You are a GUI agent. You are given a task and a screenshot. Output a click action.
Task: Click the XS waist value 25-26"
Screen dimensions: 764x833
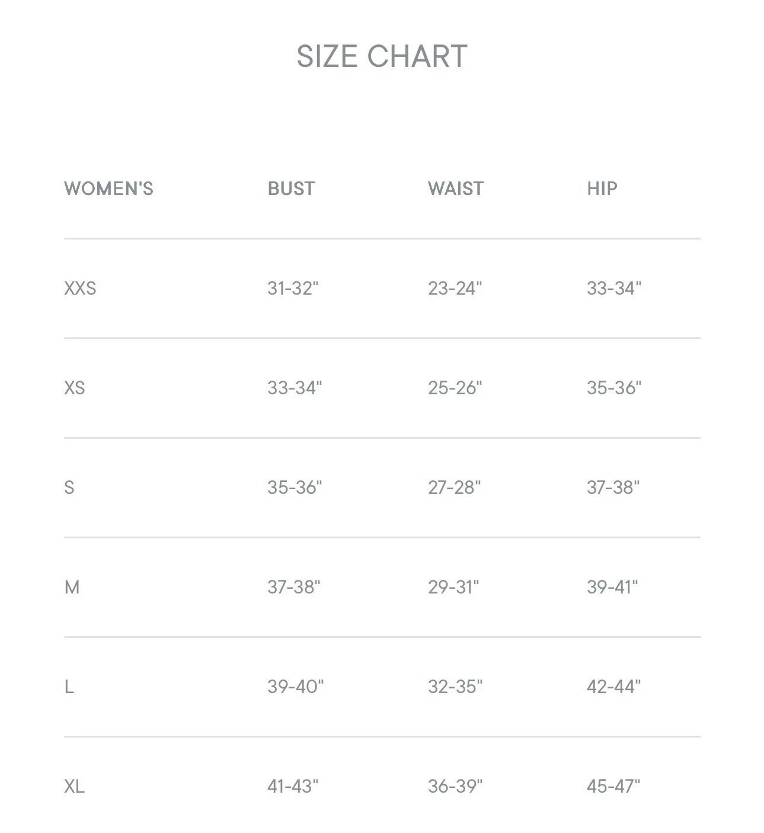(455, 388)
